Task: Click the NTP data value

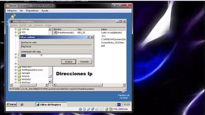Action: 103,46
